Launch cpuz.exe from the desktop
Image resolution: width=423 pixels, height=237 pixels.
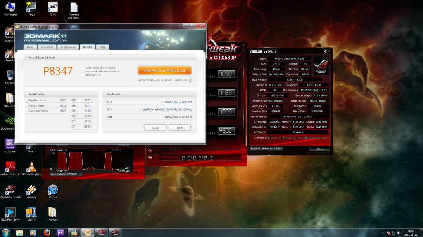pyautogui.click(x=10, y=146)
